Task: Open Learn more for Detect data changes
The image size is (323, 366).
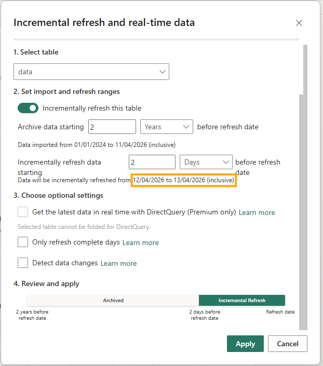Action: pos(118,263)
